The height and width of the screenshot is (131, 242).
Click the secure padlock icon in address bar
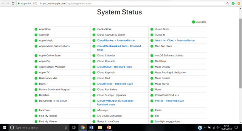(x=19, y=3)
